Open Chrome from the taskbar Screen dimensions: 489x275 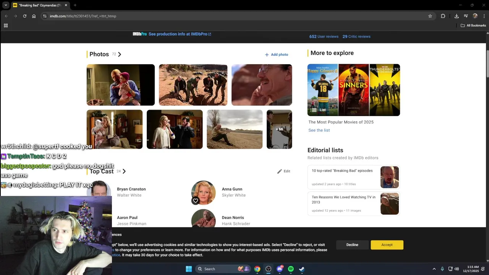coord(257,269)
